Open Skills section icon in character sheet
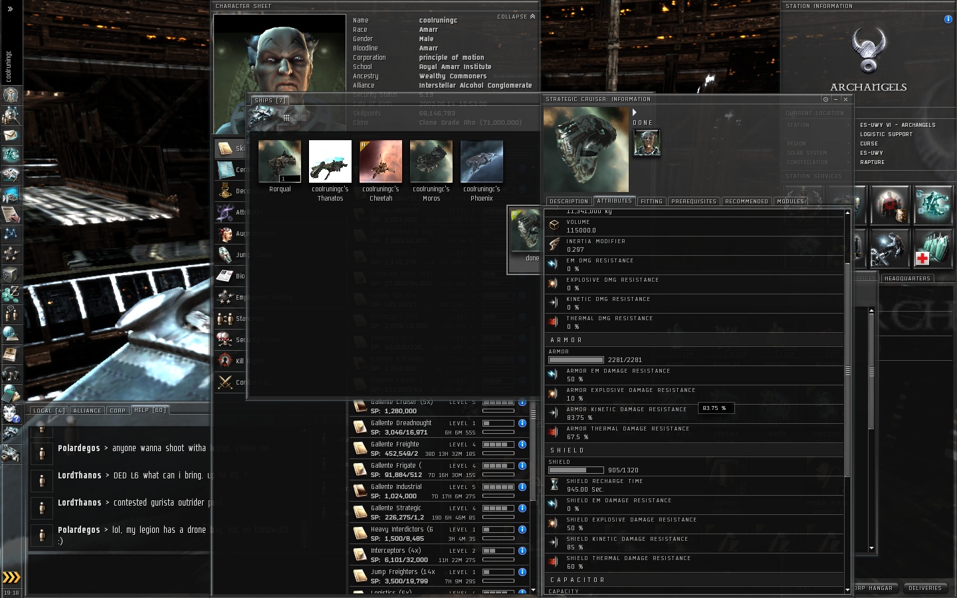Image resolution: width=957 pixels, height=598 pixels. [225, 148]
